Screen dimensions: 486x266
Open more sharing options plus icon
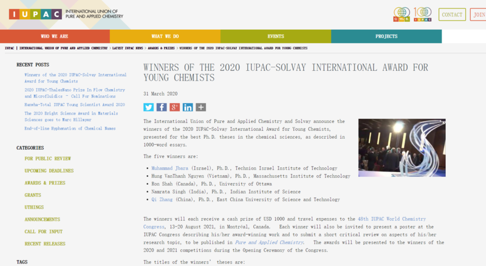pos(201,107)
